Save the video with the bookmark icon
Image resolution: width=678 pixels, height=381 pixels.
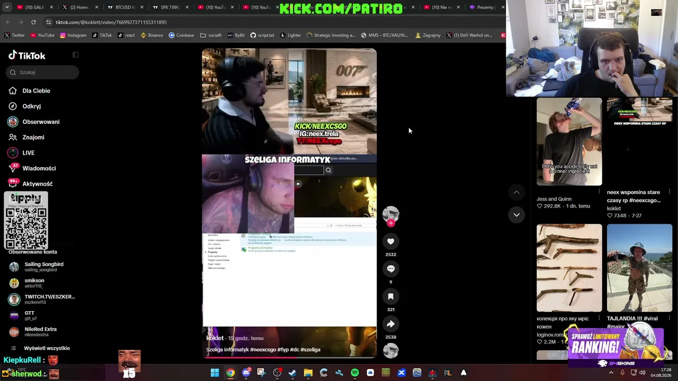(x=391, y=296)
